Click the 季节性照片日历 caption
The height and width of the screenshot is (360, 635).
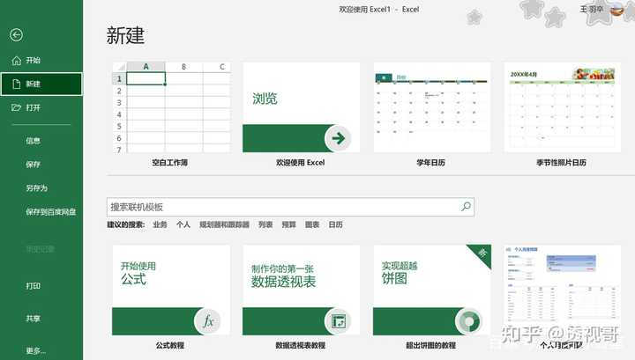click(561, 163)
